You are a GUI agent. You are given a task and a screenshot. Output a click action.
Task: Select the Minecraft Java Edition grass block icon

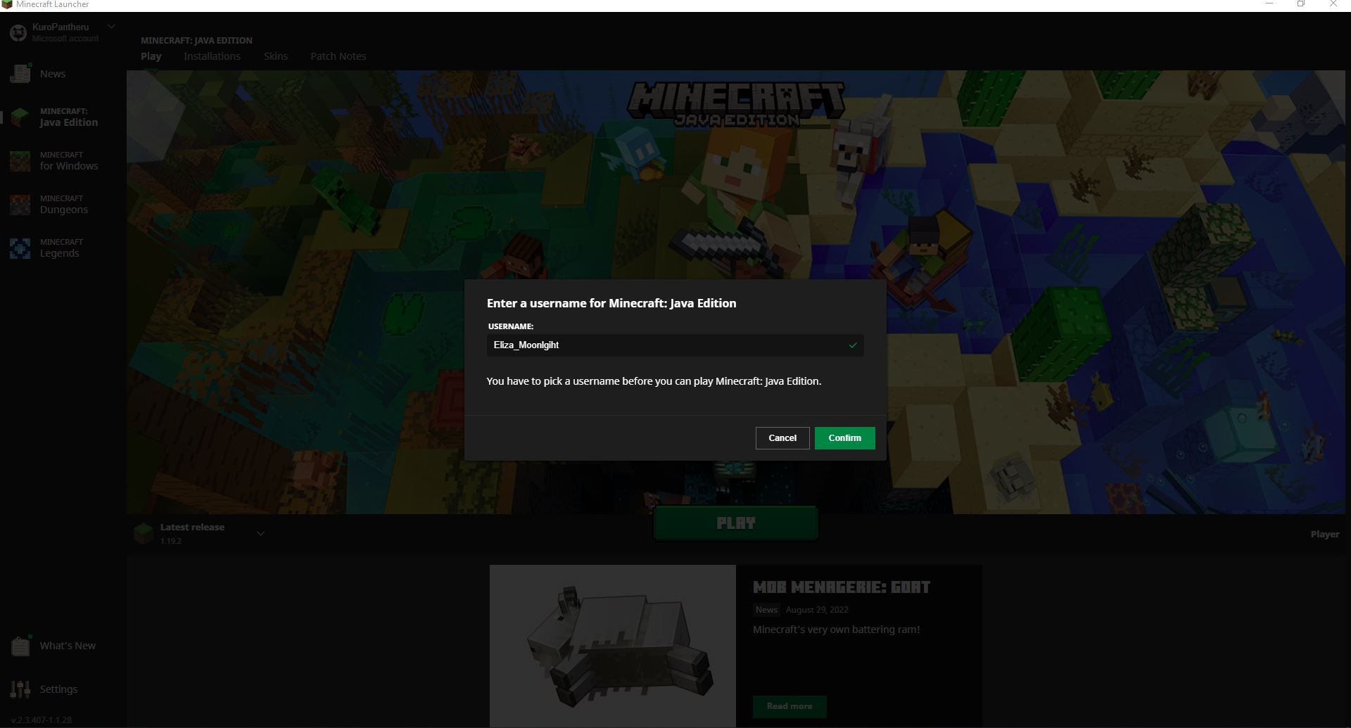(x=20, y=117)
